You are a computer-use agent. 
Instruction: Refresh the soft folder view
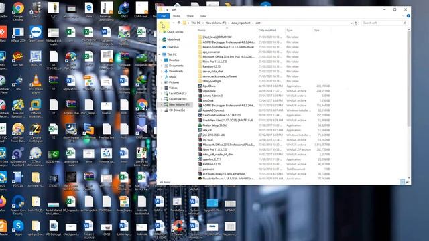point(356,23)
